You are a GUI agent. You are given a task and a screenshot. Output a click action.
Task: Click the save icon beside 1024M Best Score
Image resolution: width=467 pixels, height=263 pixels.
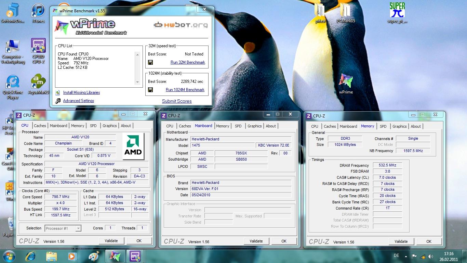pyautogui.click(x=150, y=90)
